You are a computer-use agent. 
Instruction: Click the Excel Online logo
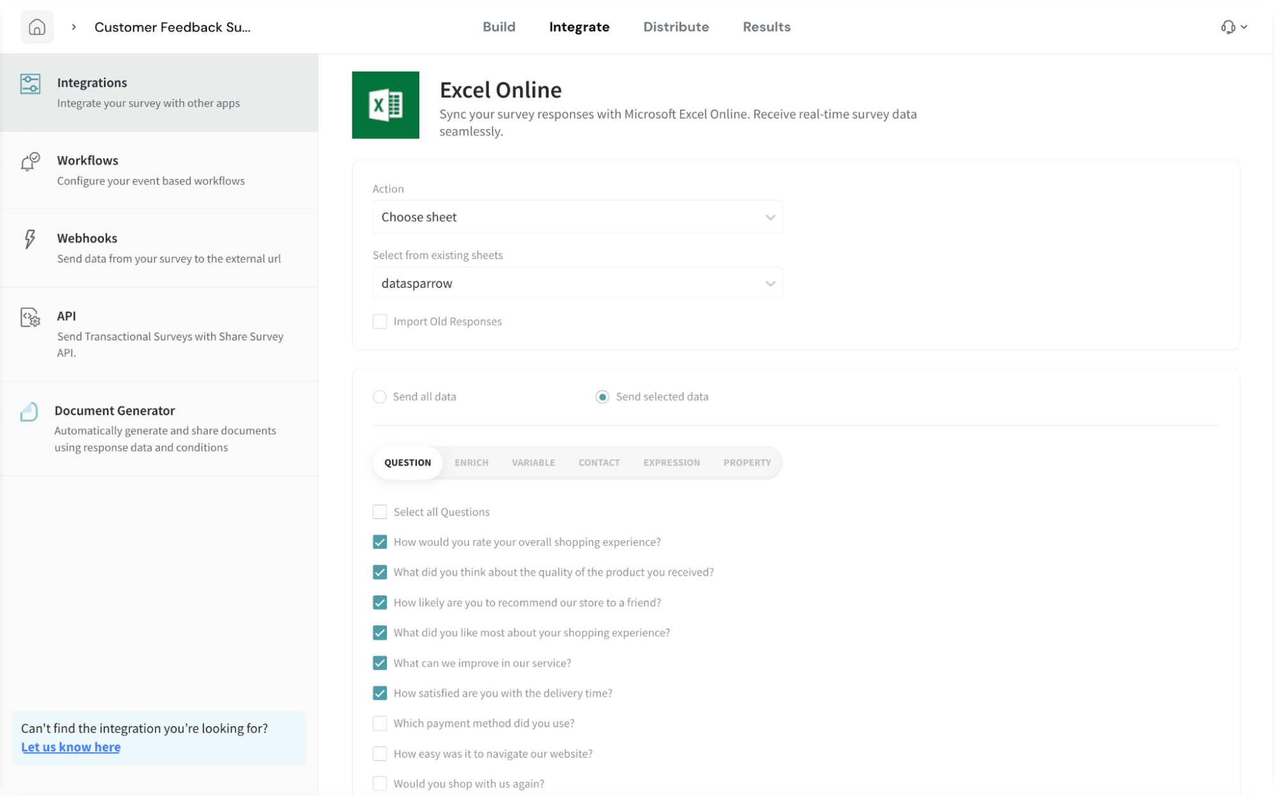tap(386, 105)
